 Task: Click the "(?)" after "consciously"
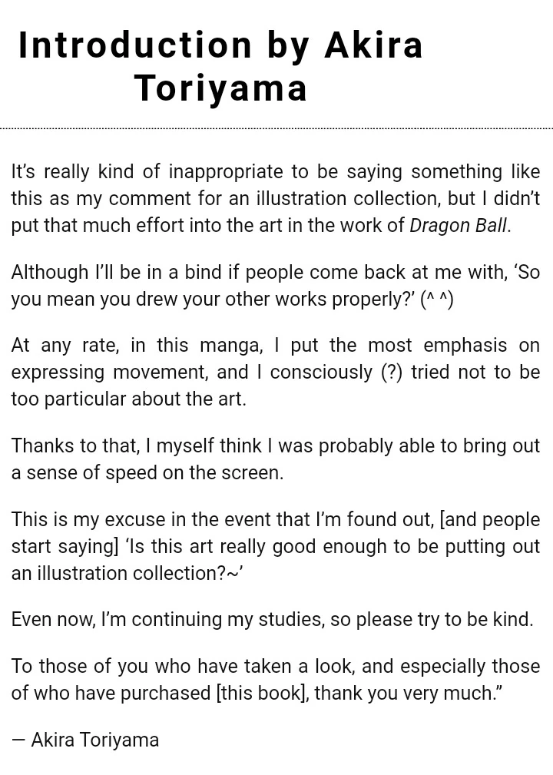(x=392, y=373)
